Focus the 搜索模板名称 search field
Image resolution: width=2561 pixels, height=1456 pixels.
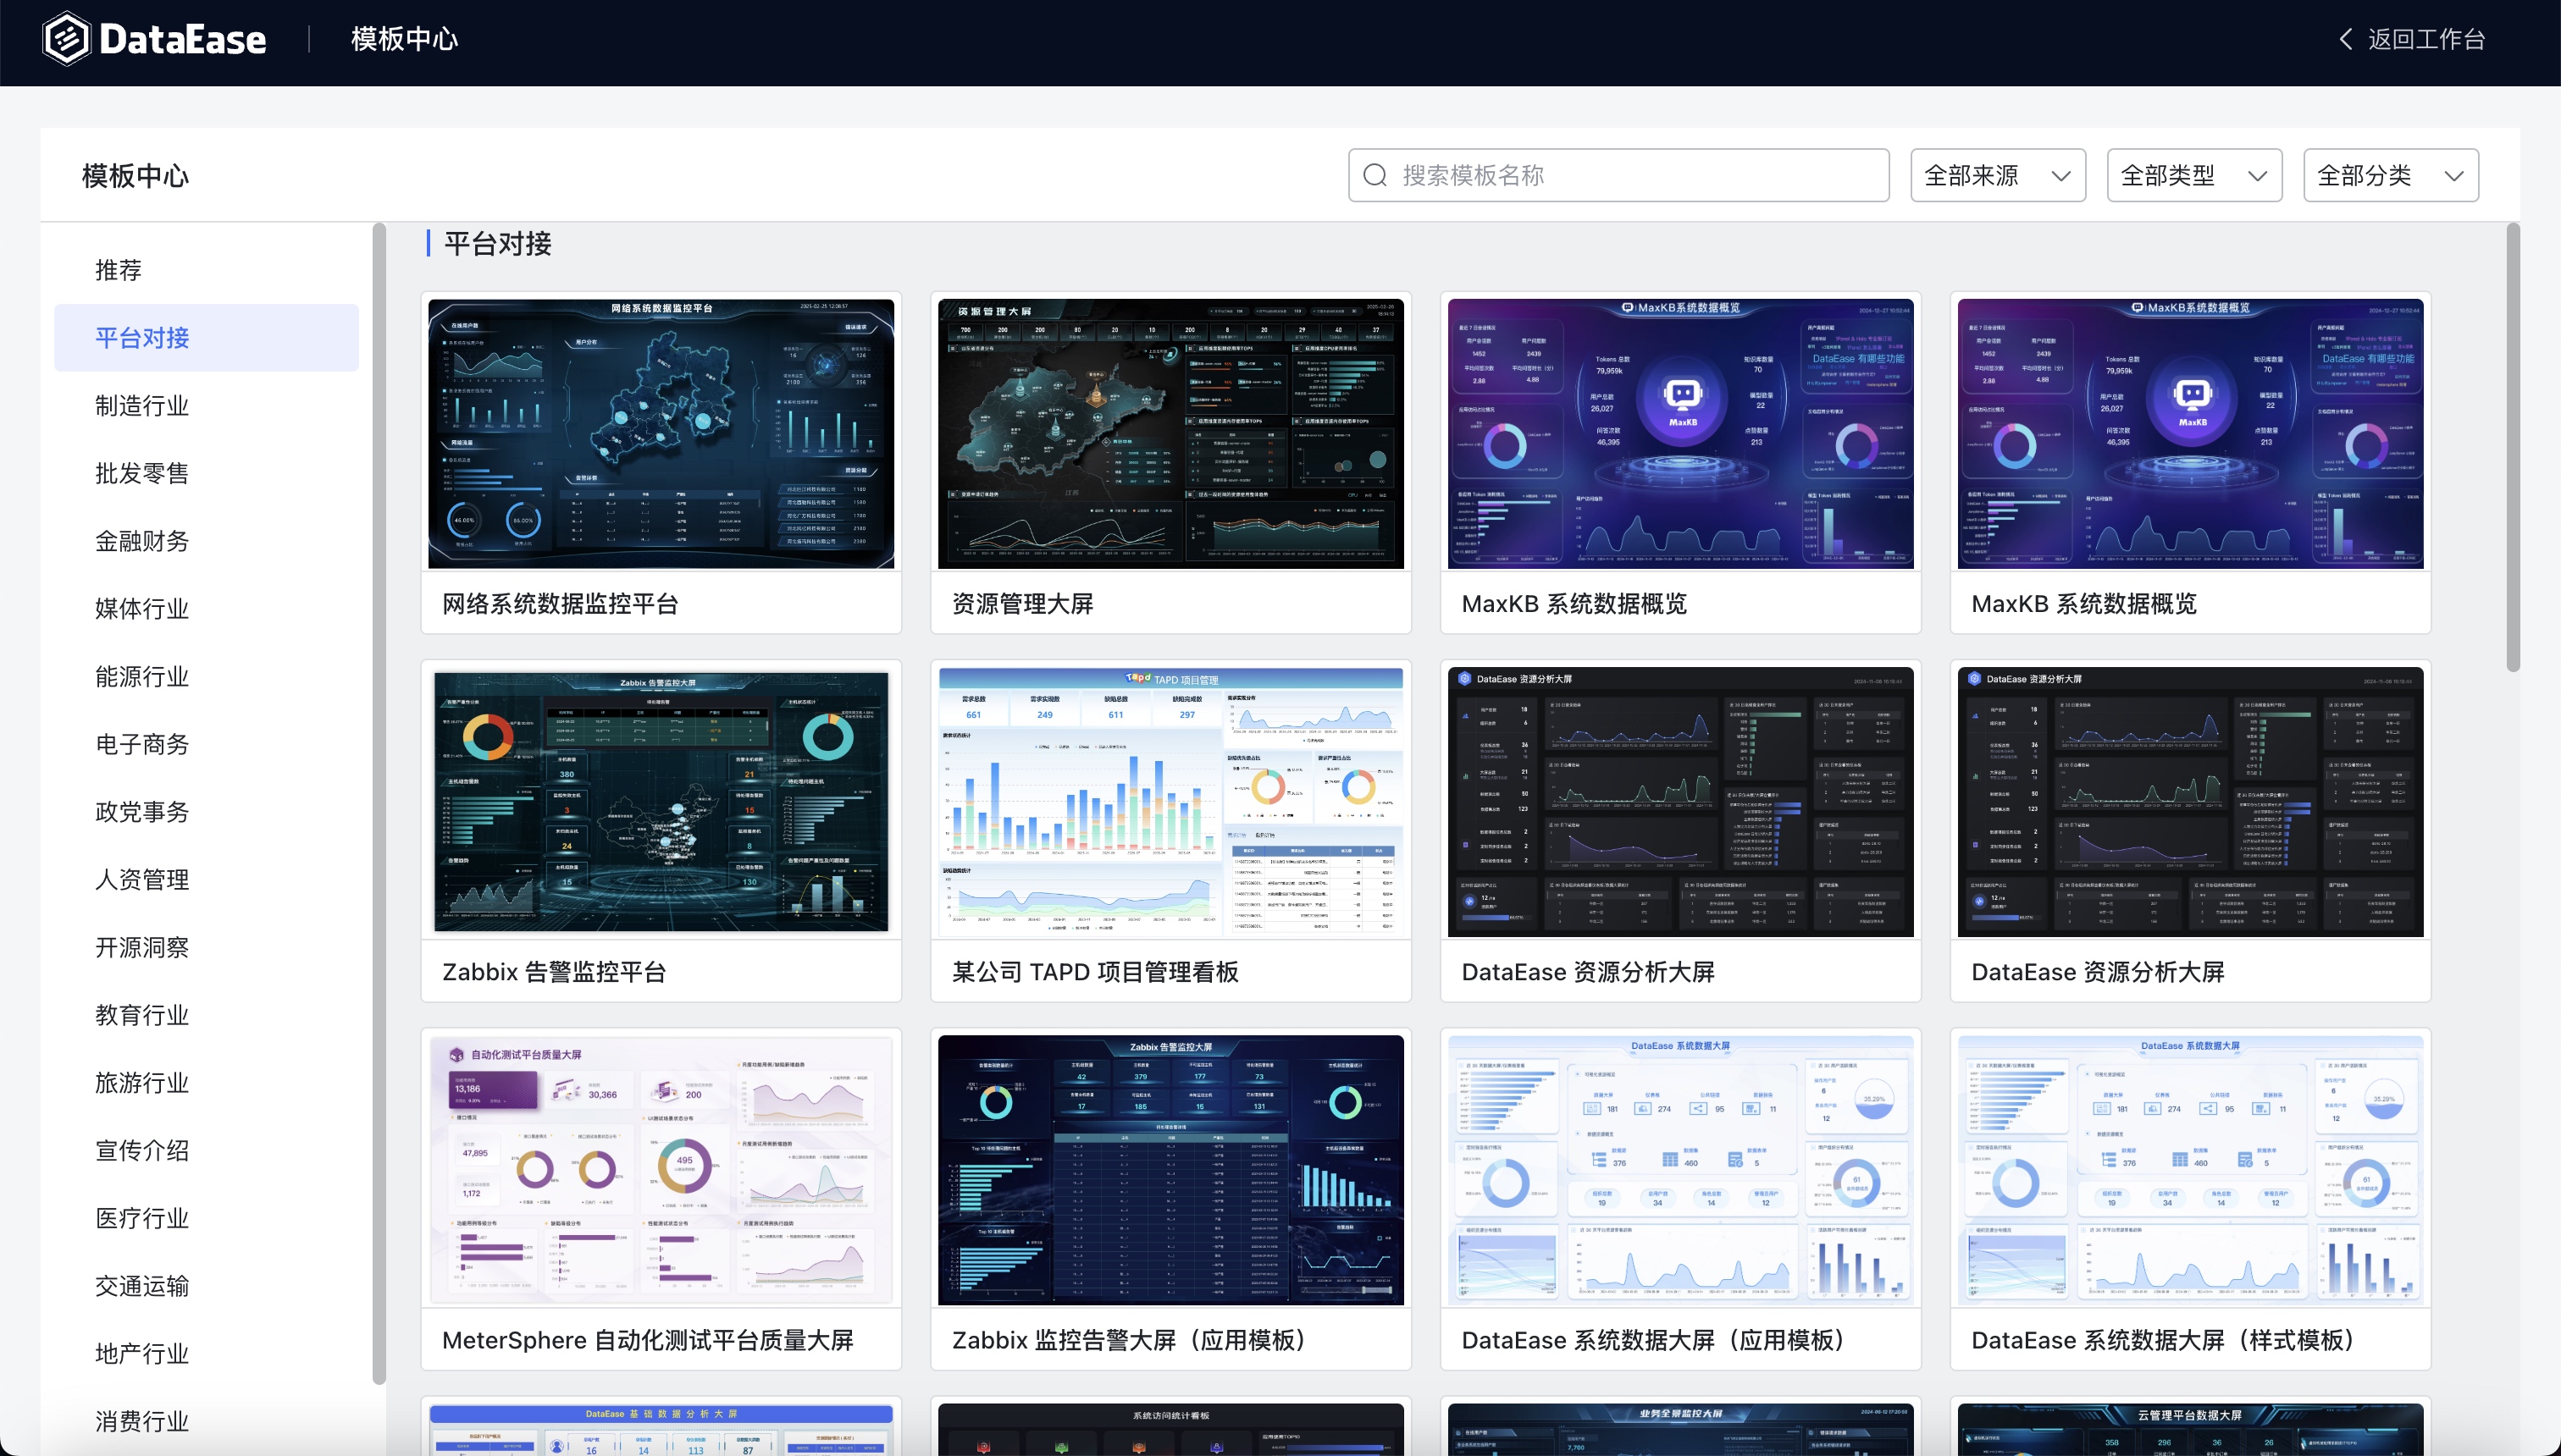pos(1618,175)
